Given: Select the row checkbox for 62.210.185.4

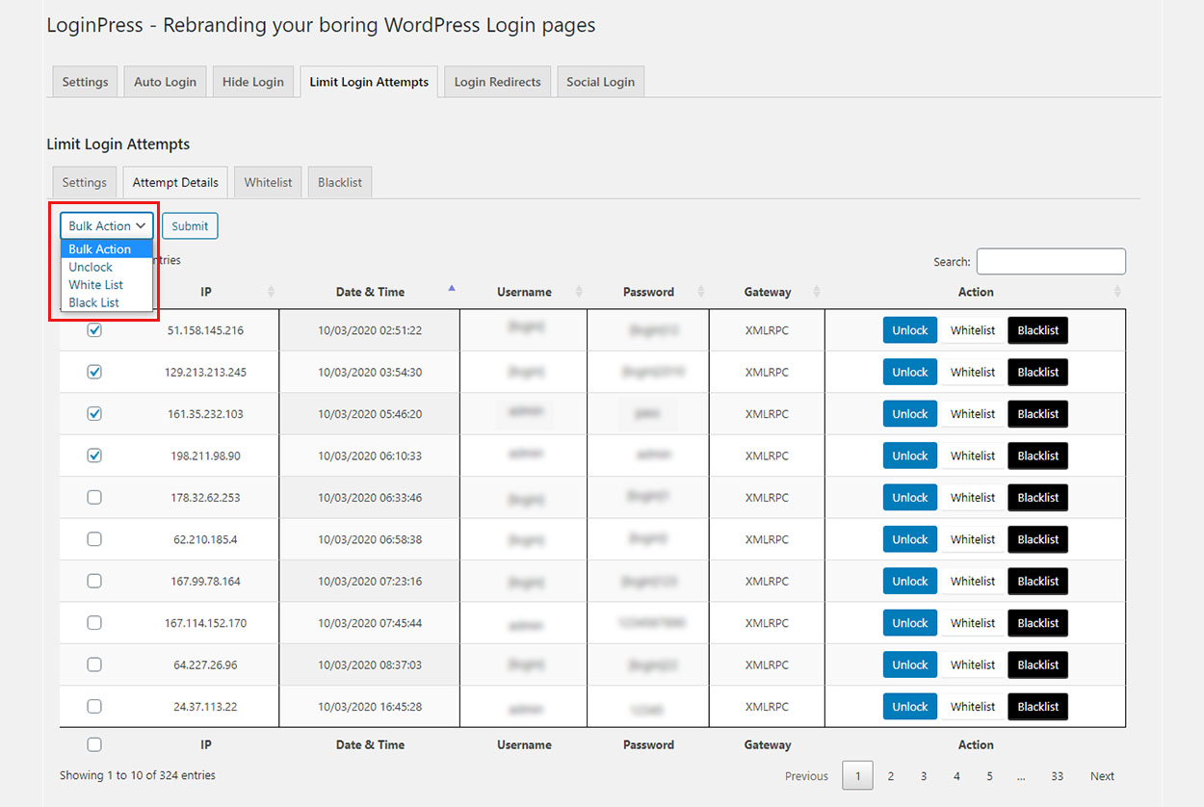Looking at the screenshot, I should (94, 539).
